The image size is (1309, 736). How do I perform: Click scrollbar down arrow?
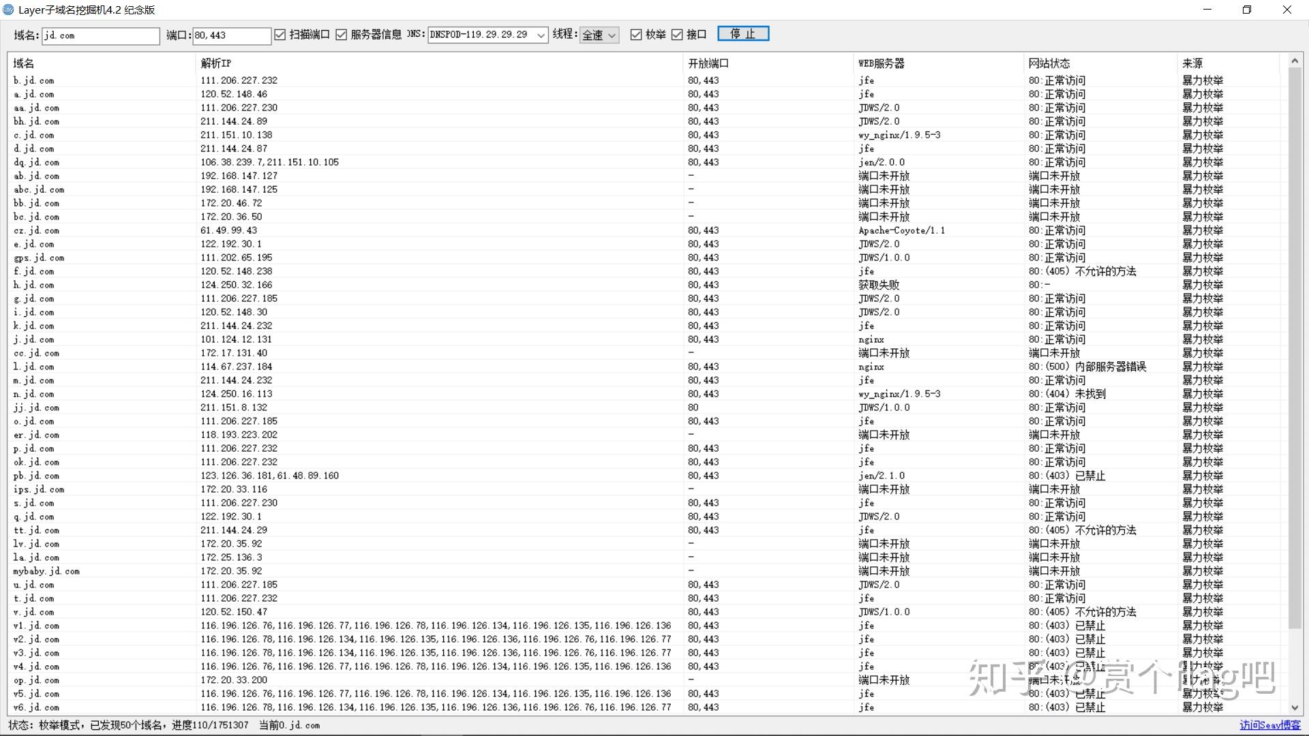[1295, 708]
